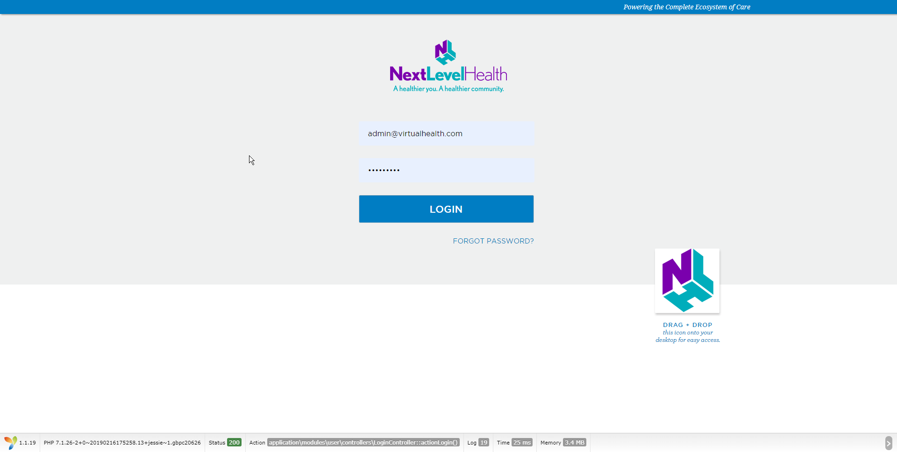
Task: Show the Memory 3.4 MB panel
Action: coord(563,443)
